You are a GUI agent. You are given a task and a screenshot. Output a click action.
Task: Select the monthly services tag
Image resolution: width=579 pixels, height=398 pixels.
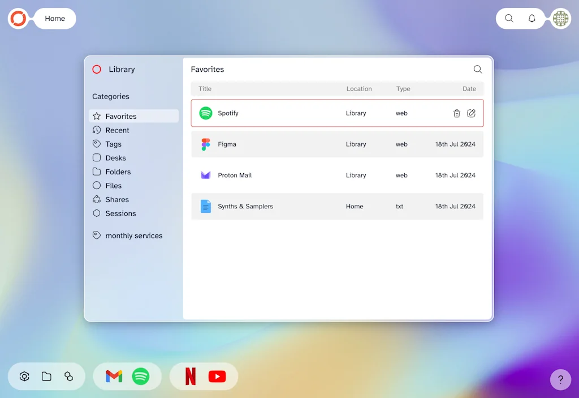[x=133, y=236]
